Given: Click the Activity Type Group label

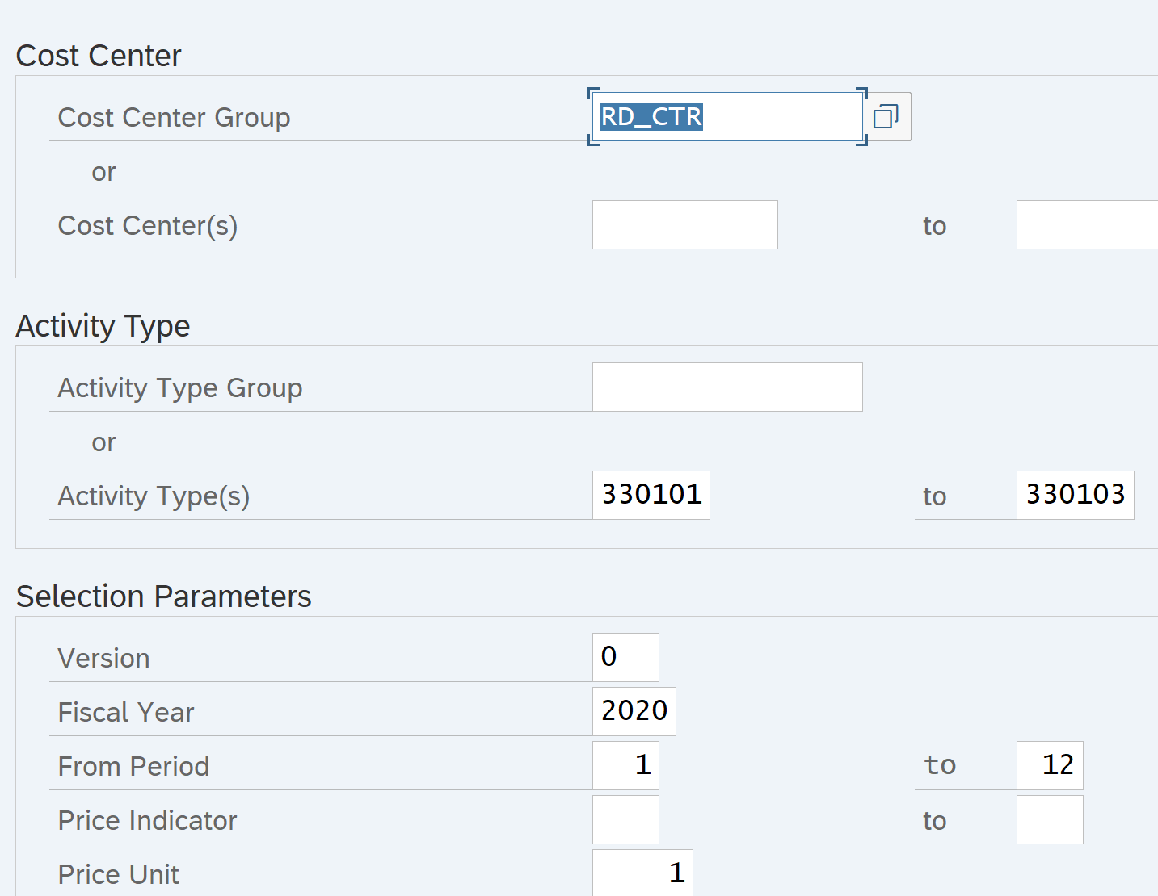Looking at the screenshot, I should pos(179,388).
